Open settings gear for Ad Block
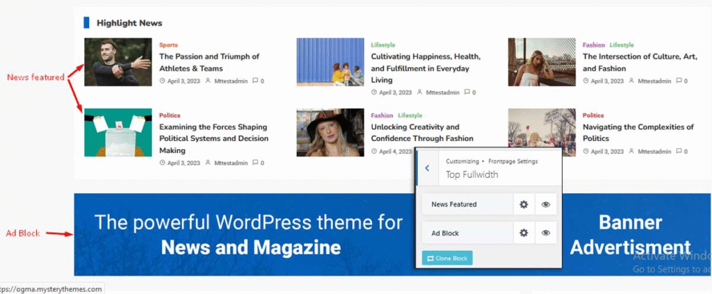Image resolution: width=712 pixels, height=294 pixels. click(524, 233)
